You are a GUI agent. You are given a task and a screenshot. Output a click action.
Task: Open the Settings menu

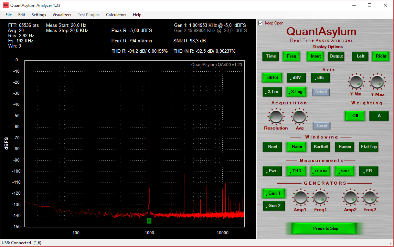tap(39, 15)
